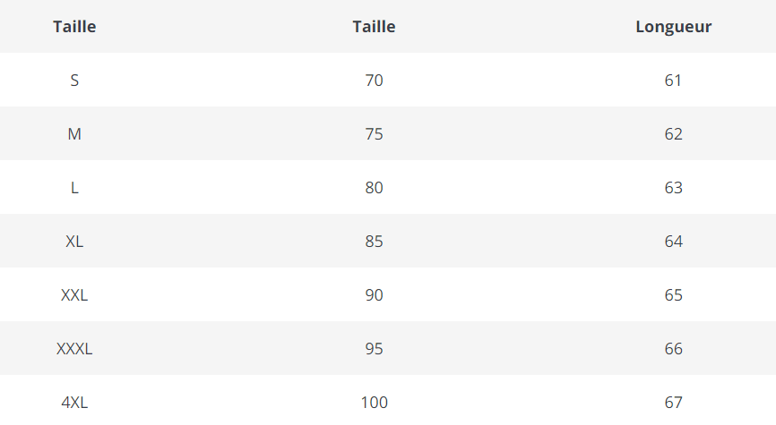Viewport: 776px width, 425px height.
Task: Select the waist value 75
Action: point(374,134)
